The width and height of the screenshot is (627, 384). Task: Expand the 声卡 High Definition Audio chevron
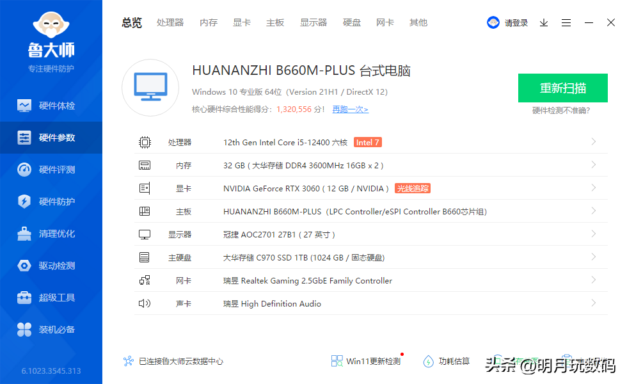[x=594, y=303]
